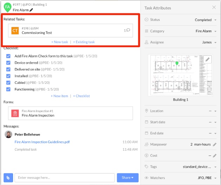
Task: Click the '11:00 AM' message timestamp
Action: tap(130, 142)
